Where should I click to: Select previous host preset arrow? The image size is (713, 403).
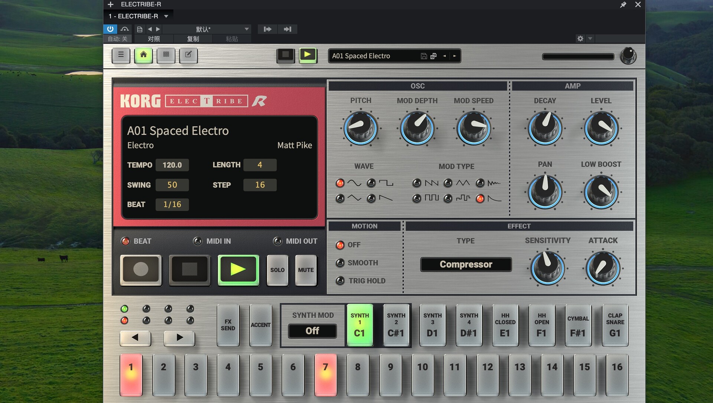coord(150,29)
